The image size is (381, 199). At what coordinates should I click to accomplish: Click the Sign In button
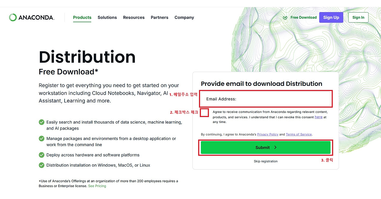tap(358, 18)
